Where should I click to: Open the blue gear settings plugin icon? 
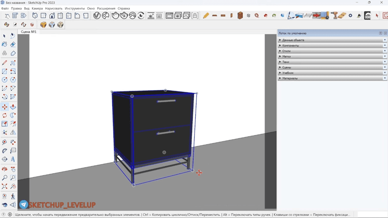click(350, 16)
